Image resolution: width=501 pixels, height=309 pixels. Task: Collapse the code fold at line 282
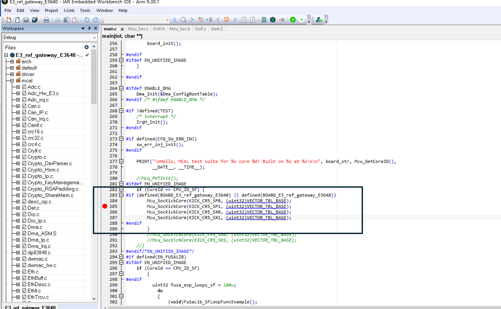tap(122, 189)
